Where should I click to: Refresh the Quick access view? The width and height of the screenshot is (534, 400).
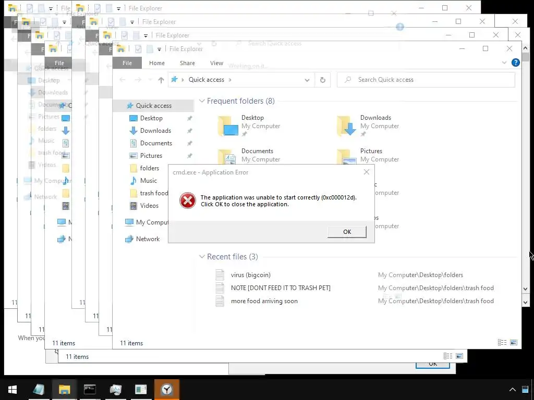coord(322,80)
